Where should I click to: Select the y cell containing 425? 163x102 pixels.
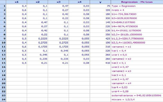point(100,39)
